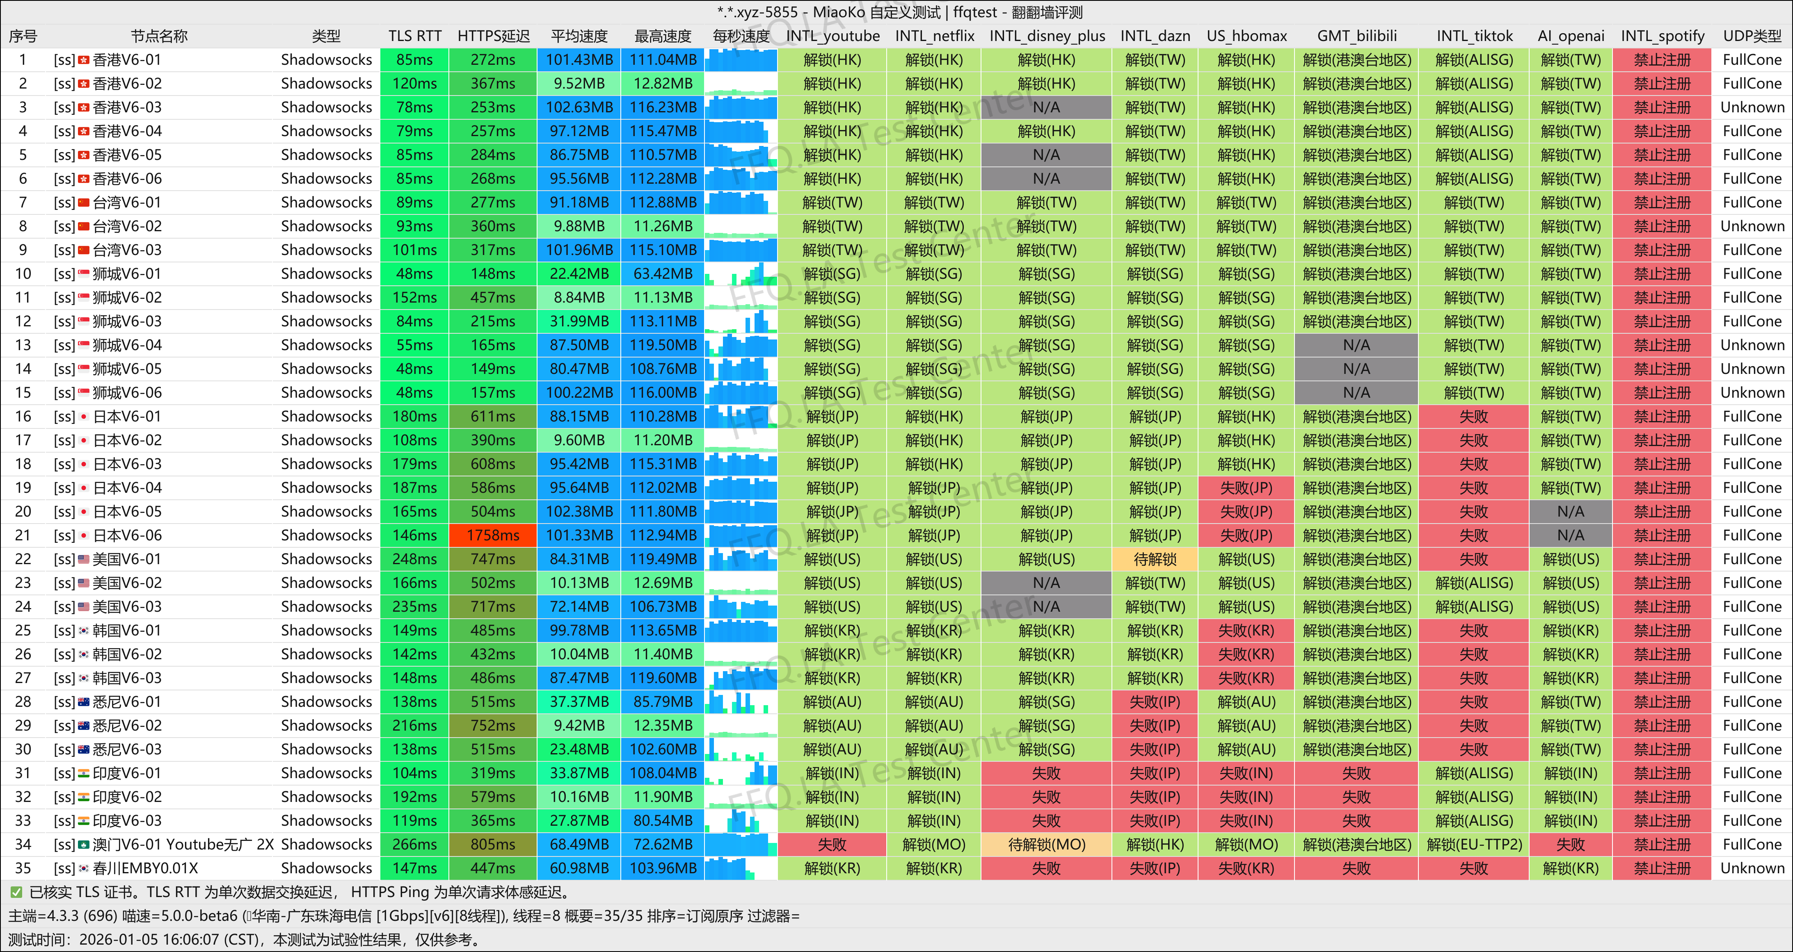Click the 待解锁(MO) disney_plus cell
This screenshot has height=952, width=1793.
pos(1046,845)
